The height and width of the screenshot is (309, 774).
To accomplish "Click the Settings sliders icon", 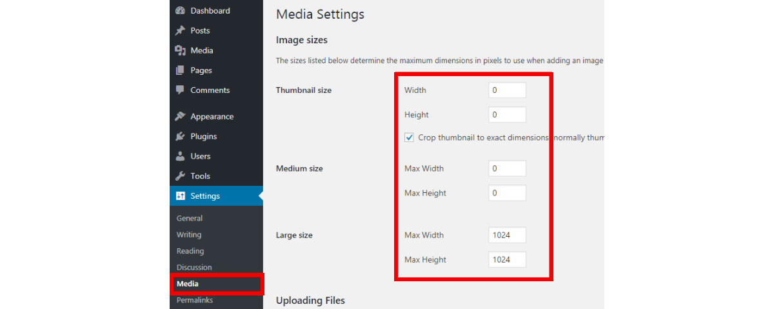I will (x=180, y=196).
